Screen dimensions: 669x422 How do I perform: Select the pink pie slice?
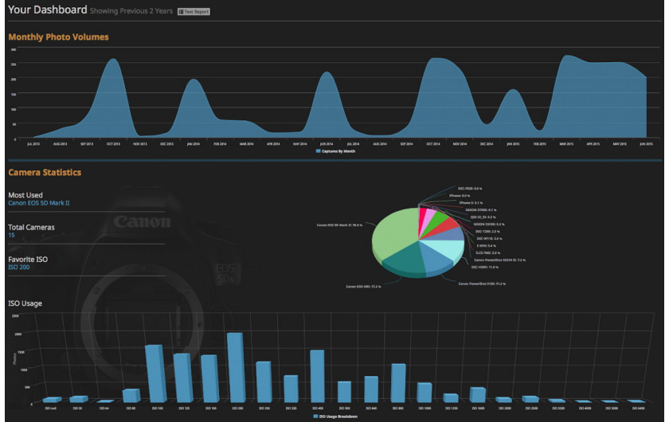tap(429, 215)
